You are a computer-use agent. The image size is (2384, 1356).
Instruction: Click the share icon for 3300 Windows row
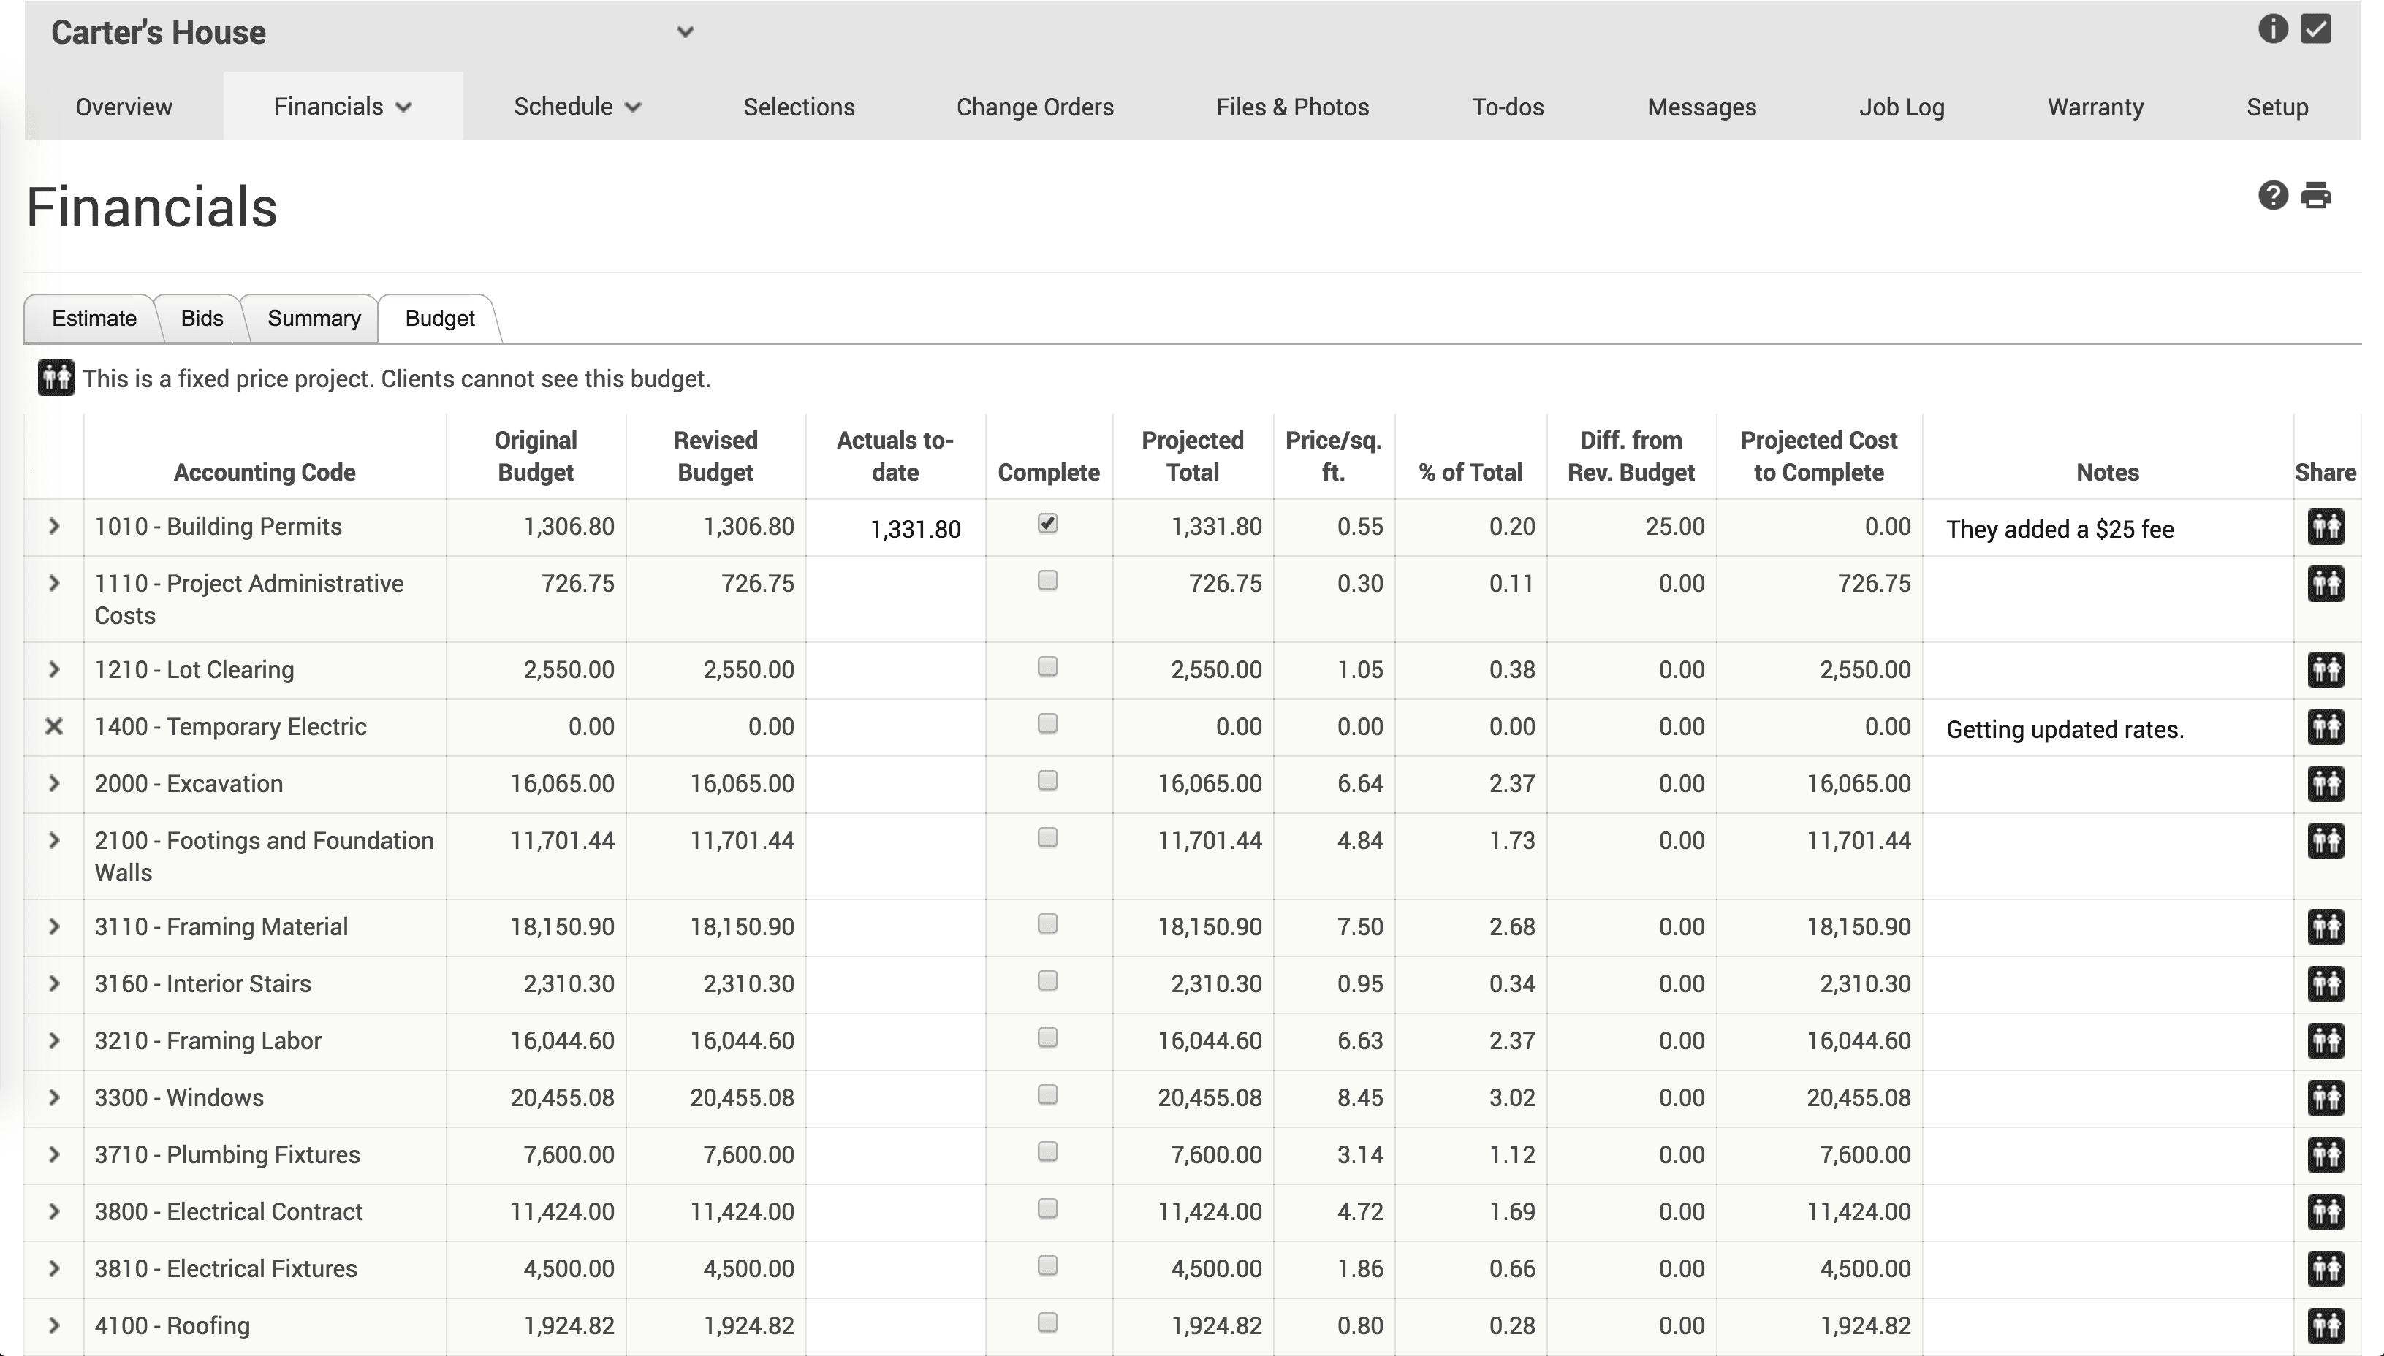point(2326,1097)
